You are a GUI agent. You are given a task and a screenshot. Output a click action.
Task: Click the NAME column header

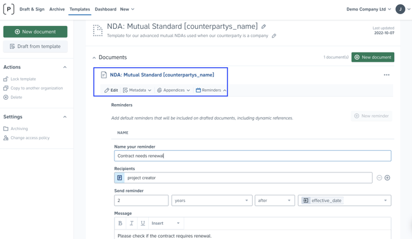tap(123, 132)
